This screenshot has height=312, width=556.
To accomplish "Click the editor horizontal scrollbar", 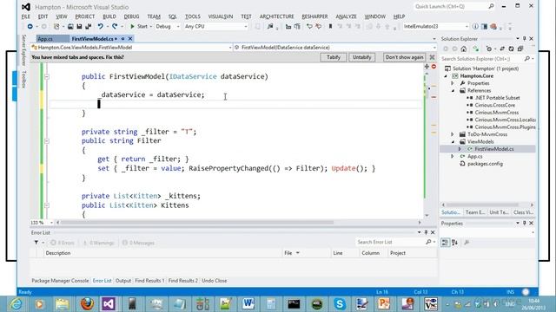I will [x=196, y=223].
